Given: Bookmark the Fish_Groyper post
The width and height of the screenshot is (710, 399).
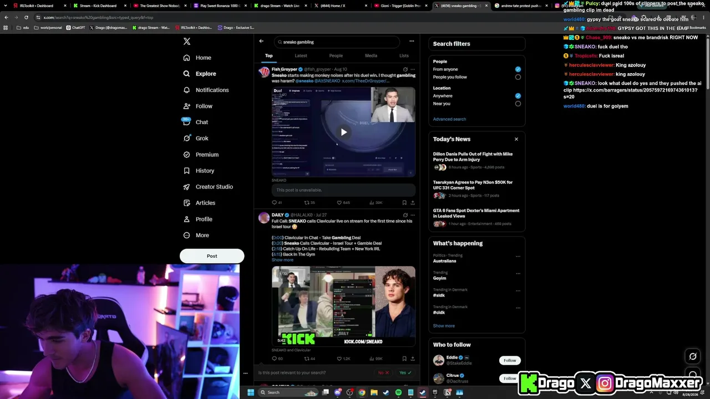Looking at the screenshot, I should 404,203.
